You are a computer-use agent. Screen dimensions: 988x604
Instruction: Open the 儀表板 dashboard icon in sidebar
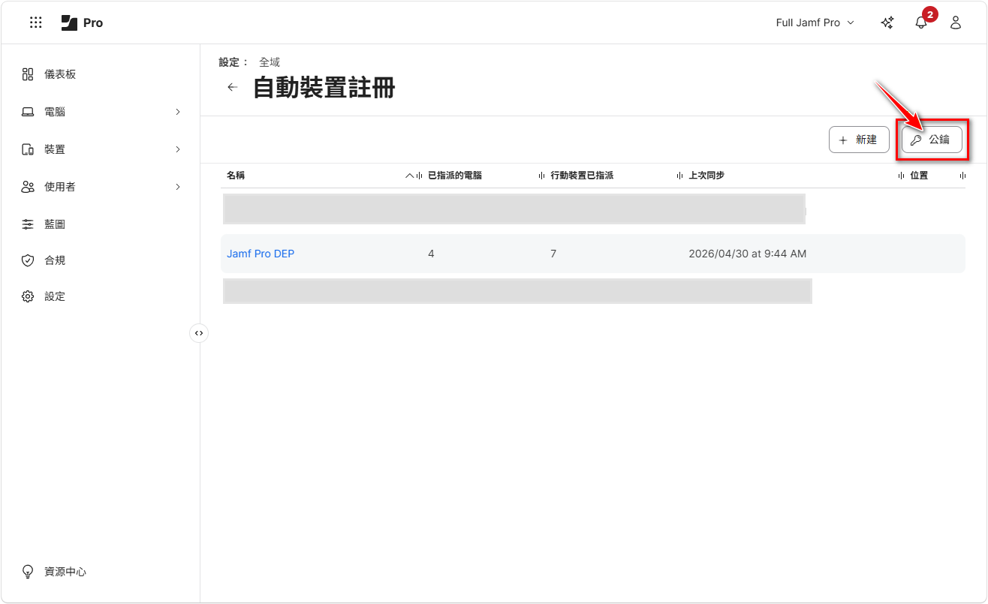[x=28, y=74]
